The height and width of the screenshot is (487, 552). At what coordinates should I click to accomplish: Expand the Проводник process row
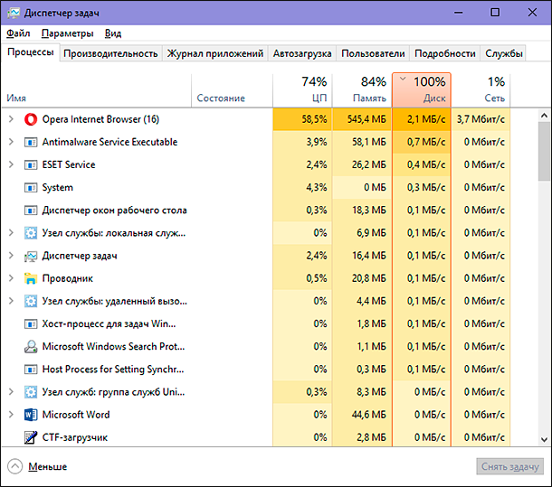click(x=11, y=278)
